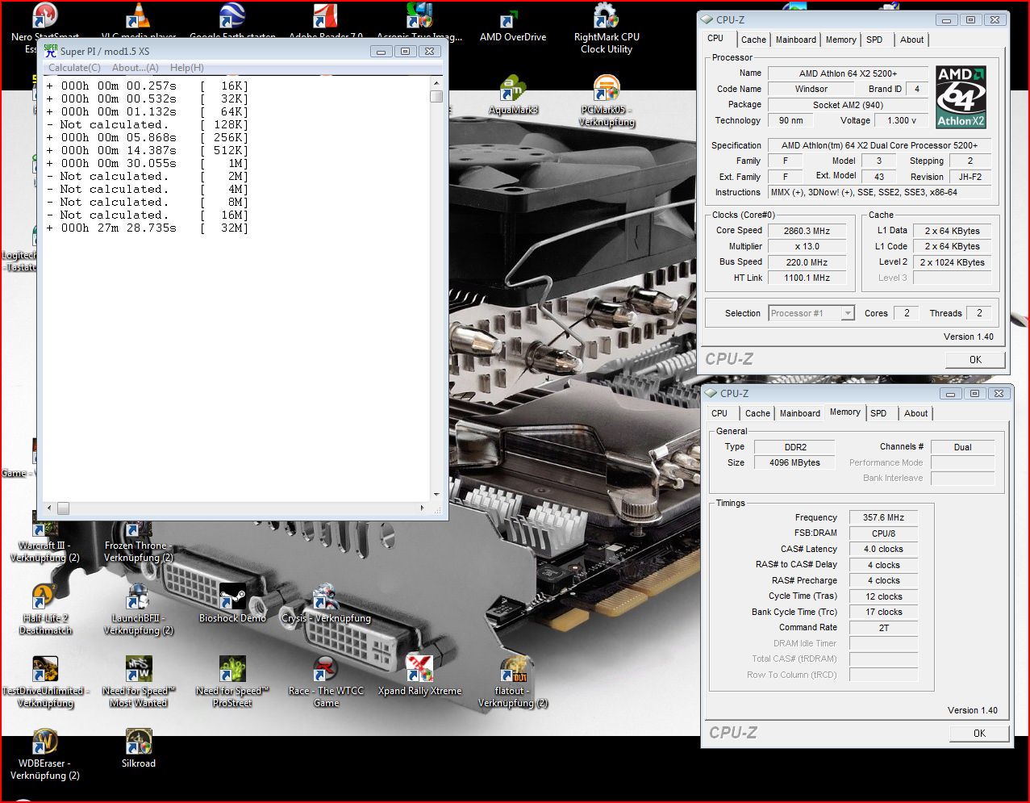Open Memory tab in upper CPU-Z window
Screen dimensions: 1030x803
point(840,40)
